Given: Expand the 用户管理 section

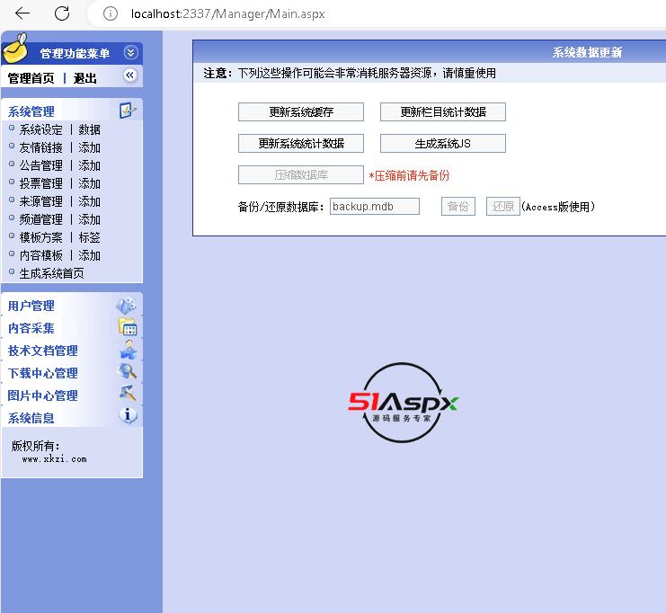Looking at the screenshot, I should pos(31,306).
